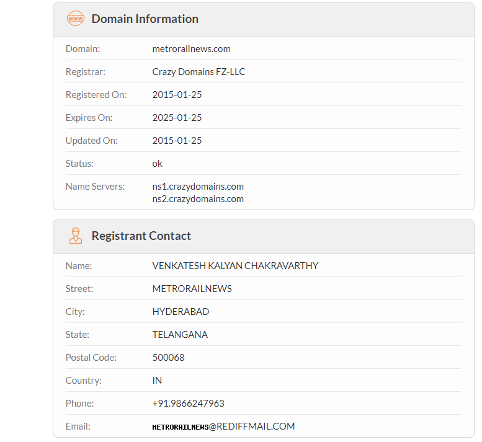Click the WWW globe icon beside Domain Information
Viewport: 482px width, 442px height.
[75, 19]
